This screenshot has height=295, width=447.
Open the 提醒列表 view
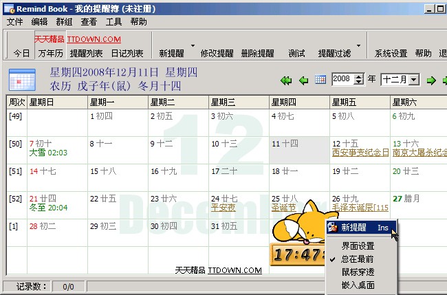coord(87,53)
